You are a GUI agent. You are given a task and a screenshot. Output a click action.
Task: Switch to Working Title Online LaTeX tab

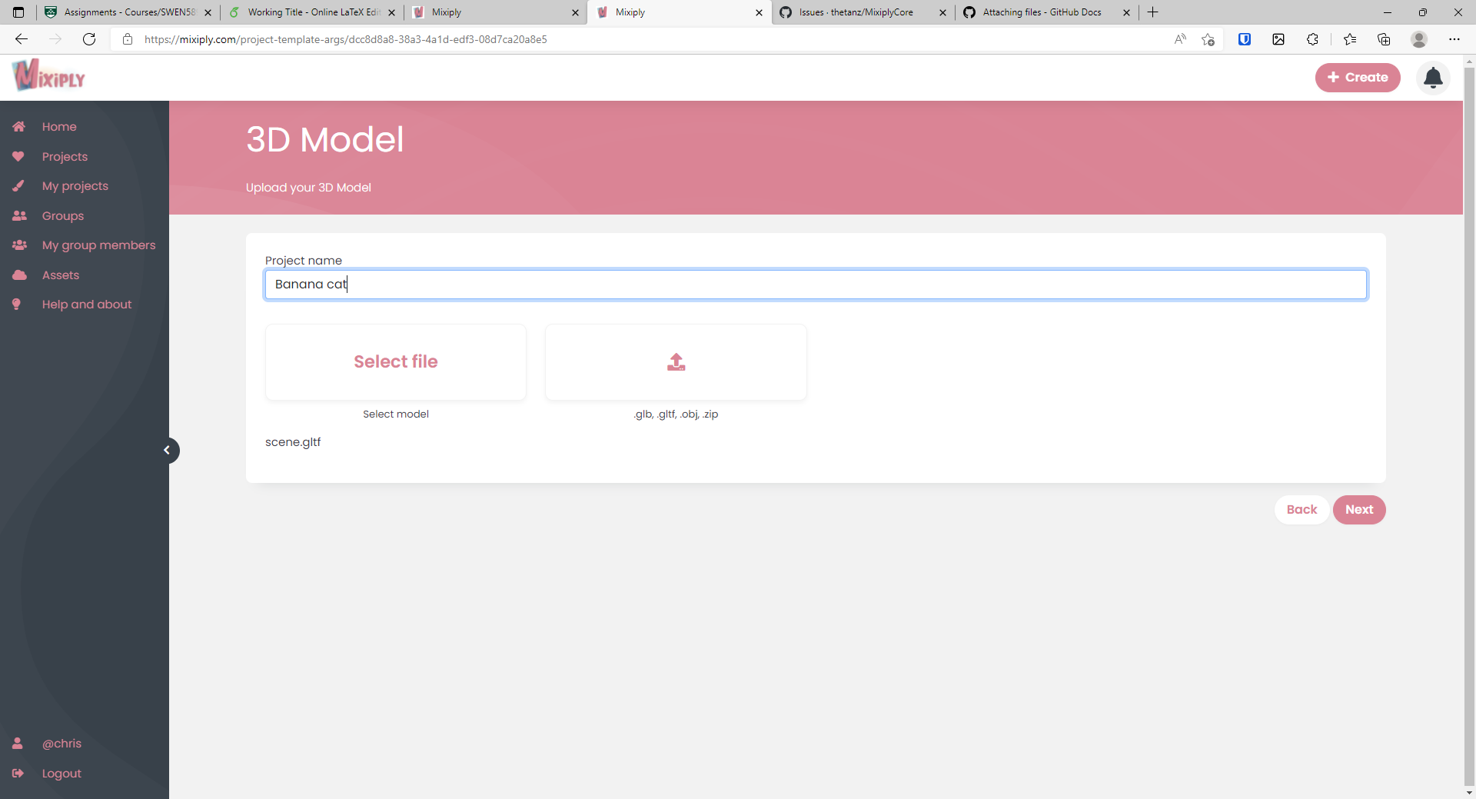click(312, 12)
